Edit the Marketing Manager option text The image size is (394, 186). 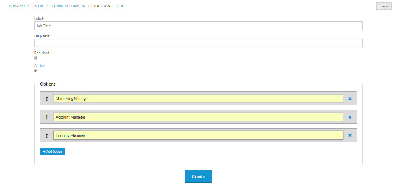point(198,99)
